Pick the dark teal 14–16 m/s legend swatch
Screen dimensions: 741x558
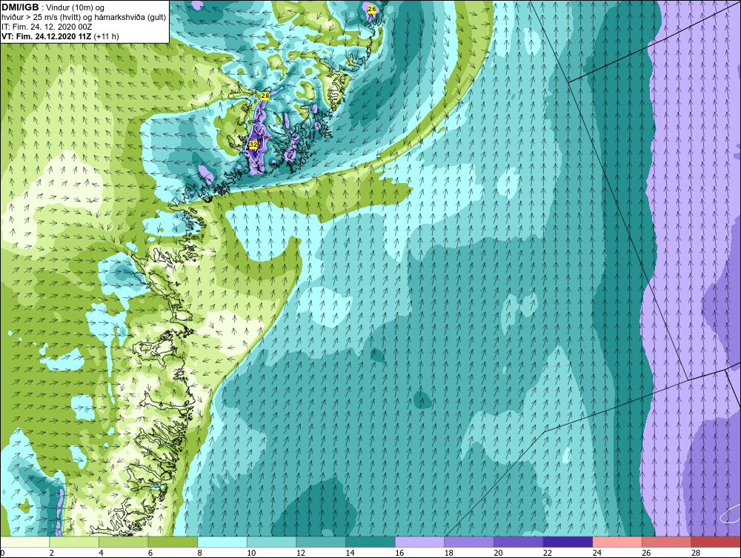(x=370, y=542)
